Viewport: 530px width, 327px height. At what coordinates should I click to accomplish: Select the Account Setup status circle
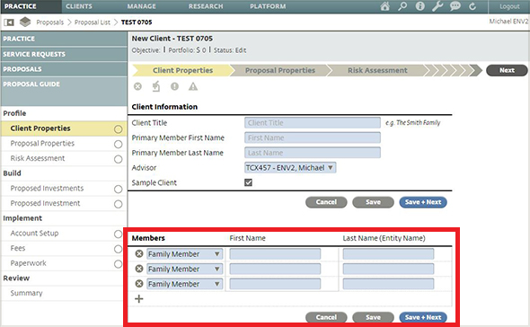coord(118,234)
